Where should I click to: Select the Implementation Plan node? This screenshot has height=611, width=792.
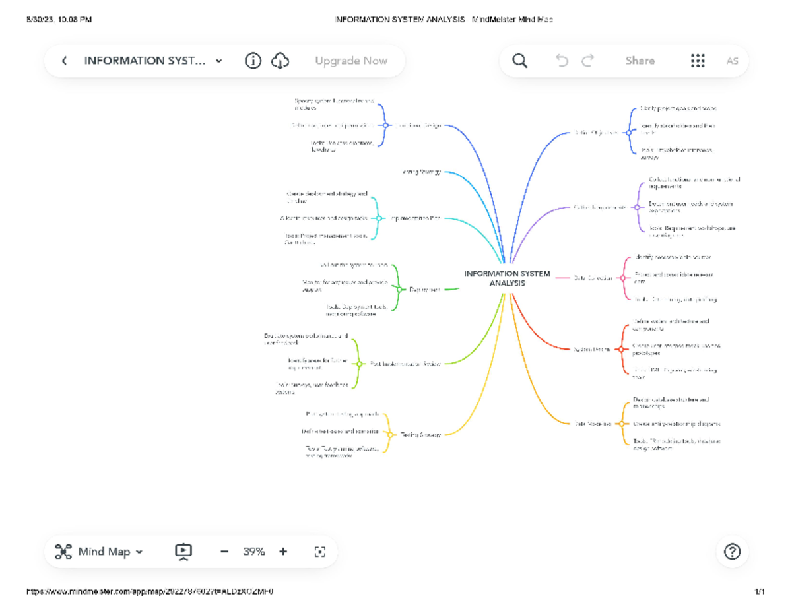(415, 218)
